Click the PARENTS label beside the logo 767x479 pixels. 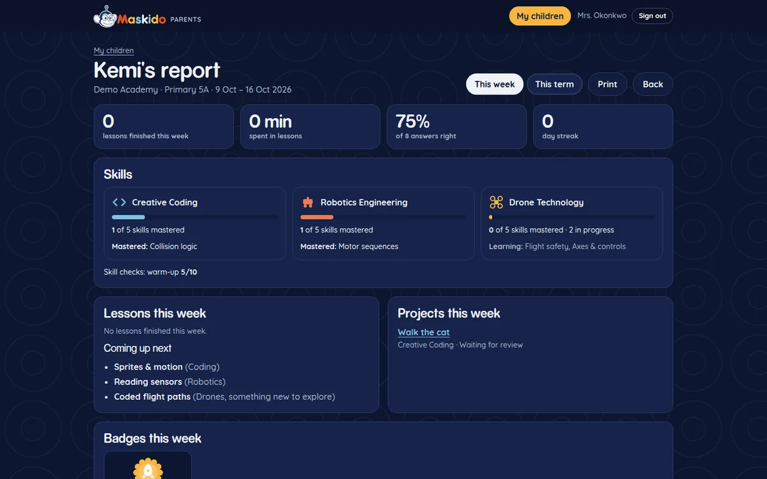click(186, 20)
